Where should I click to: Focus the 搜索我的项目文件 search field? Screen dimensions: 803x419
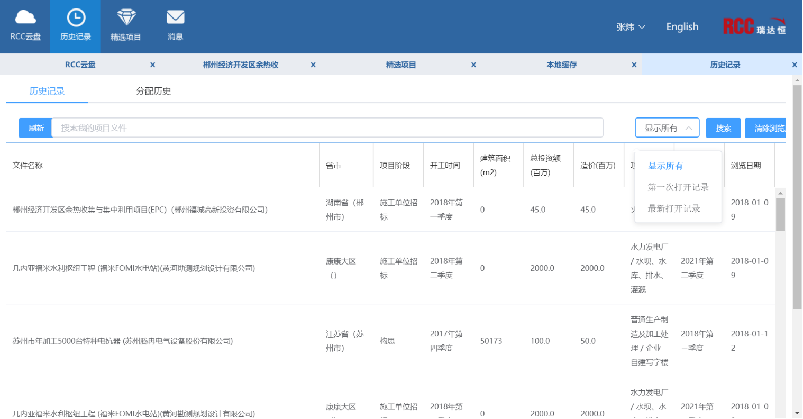click(x=327, y=128)
